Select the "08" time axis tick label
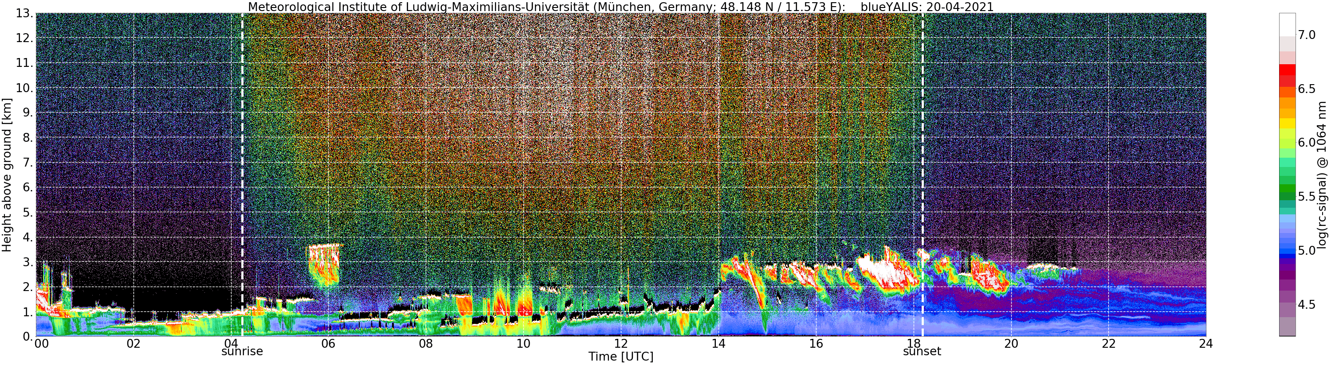 pyautogui.click(x=426, y=344)
